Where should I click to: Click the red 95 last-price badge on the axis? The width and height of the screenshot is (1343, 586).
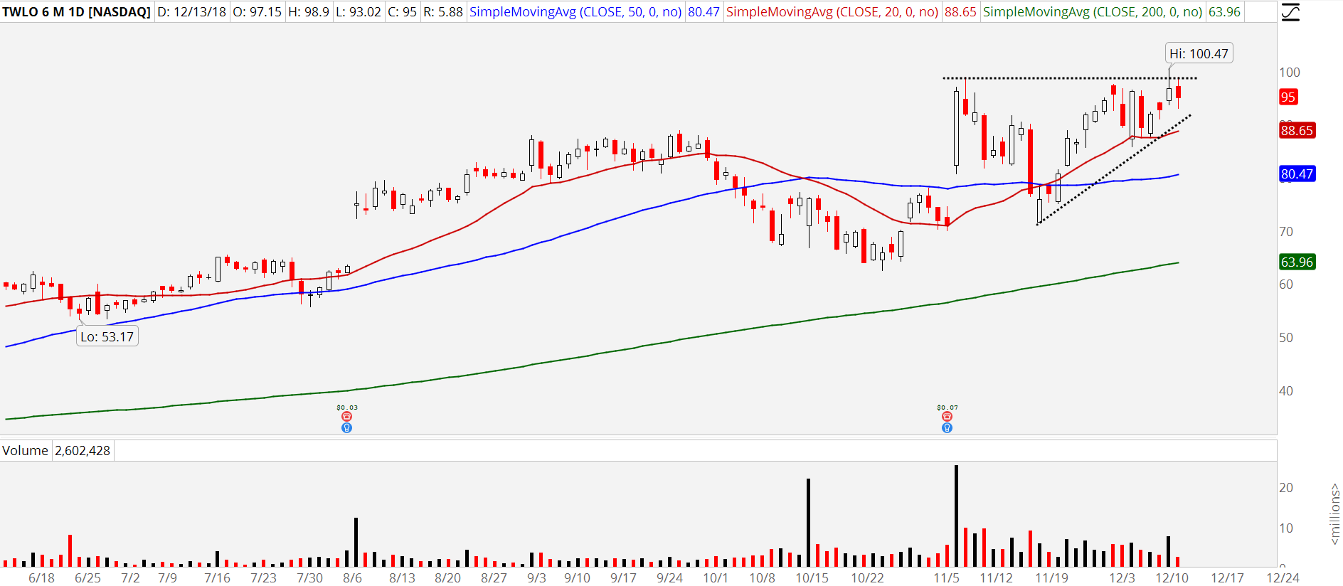(x=1288, y=97)
